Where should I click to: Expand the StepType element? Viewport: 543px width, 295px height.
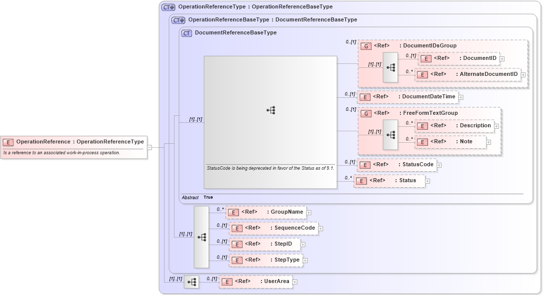pyautogui.click(x=305, y=260)
